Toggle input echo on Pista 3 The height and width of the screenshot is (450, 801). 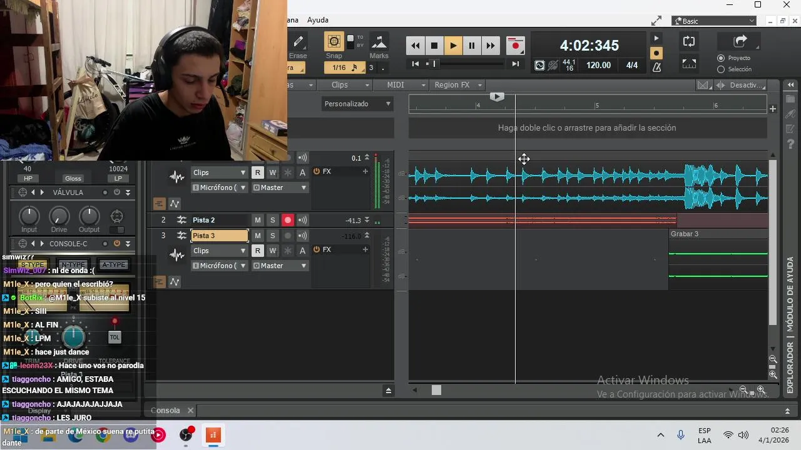click(x=302, y=236)
